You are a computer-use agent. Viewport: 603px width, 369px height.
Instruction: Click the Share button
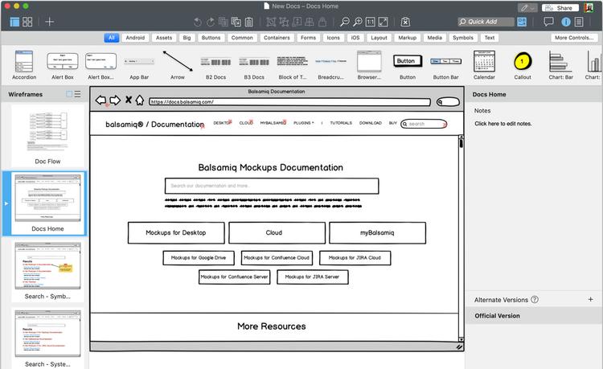(x=560, y=8)
